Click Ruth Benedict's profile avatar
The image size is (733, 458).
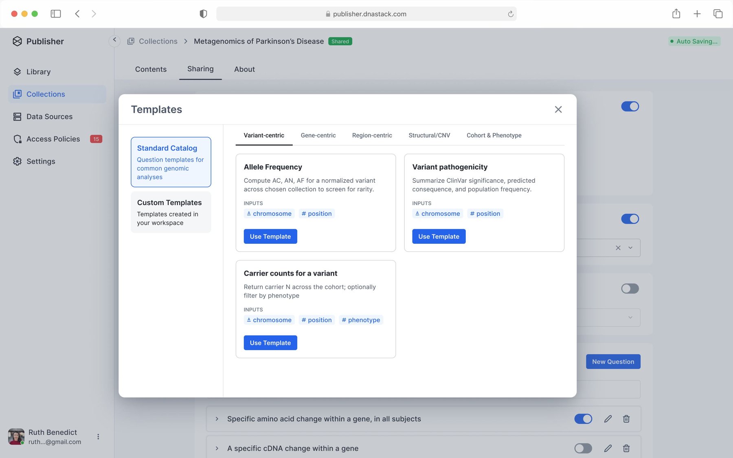pos(16,436)
